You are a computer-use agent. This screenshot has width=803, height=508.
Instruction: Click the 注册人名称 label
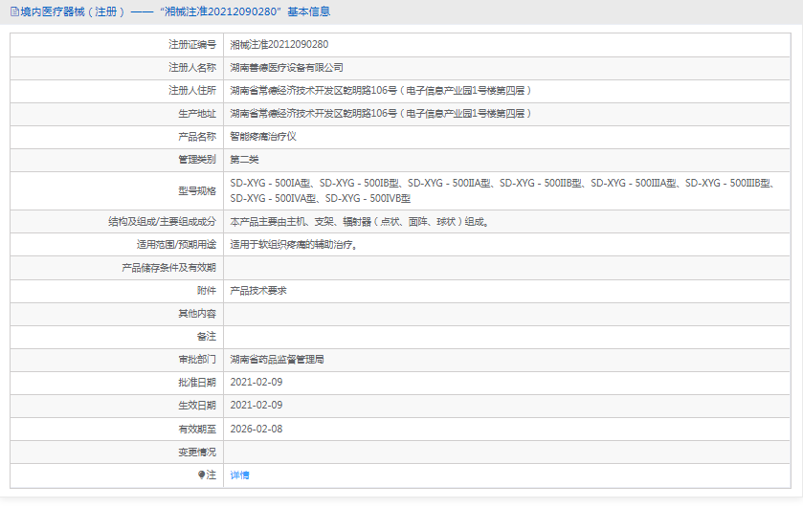(192, 68)
